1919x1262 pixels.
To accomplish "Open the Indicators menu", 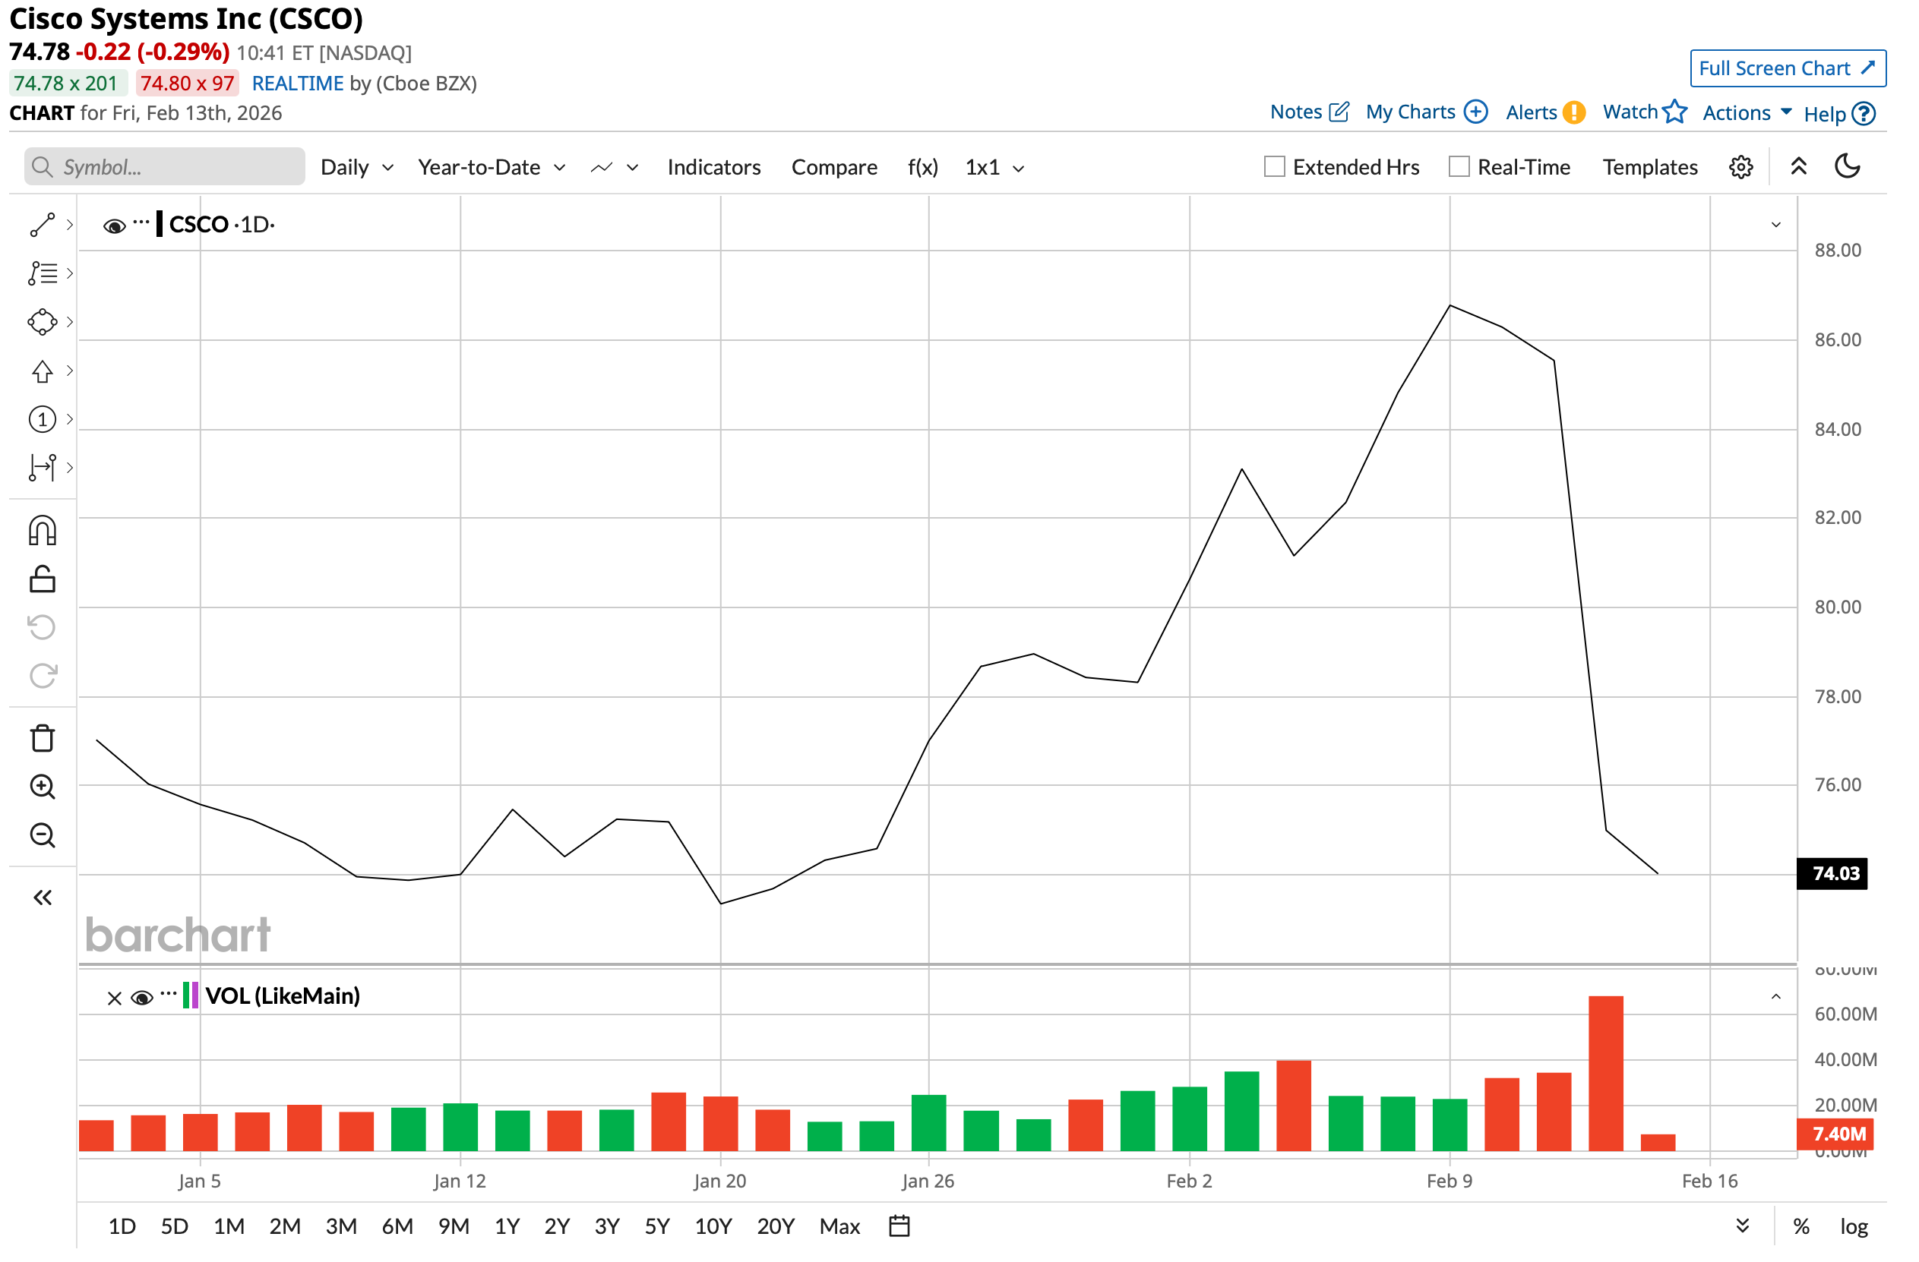I will click(x=716, y=168).
